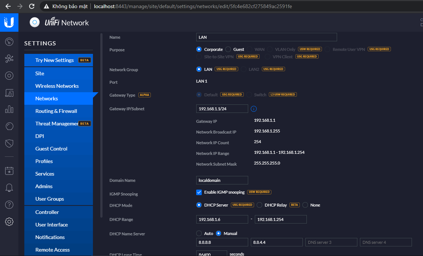Viewport: 423px width, 256px height.
Task: Click Try New Settings beta link
Action: coord(55,60)
